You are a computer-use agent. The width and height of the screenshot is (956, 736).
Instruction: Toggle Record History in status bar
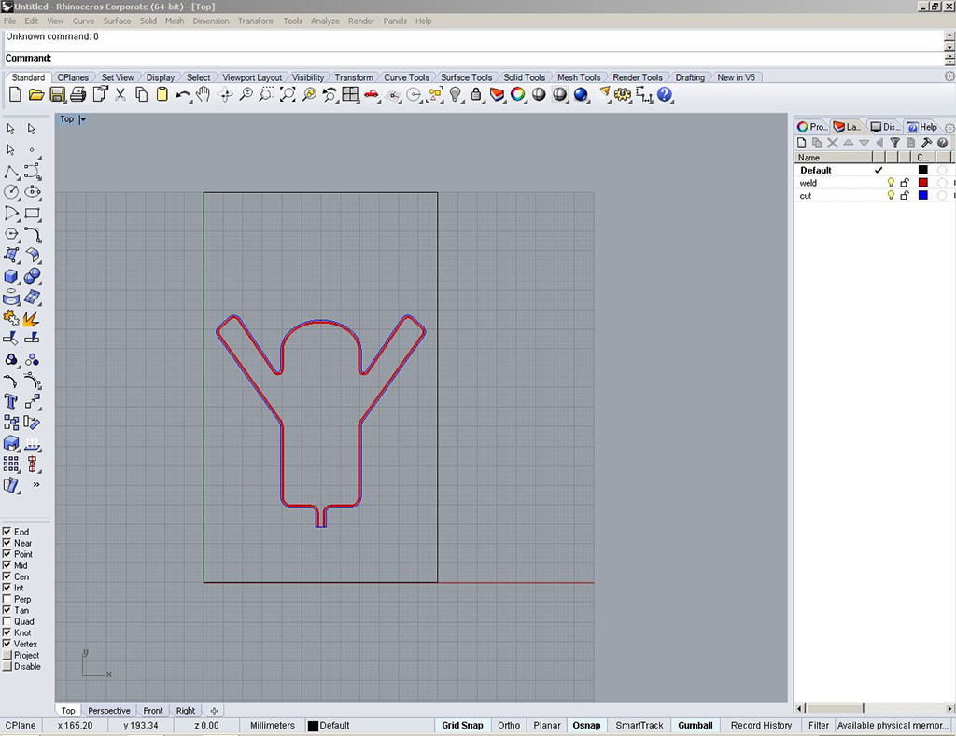761,726
